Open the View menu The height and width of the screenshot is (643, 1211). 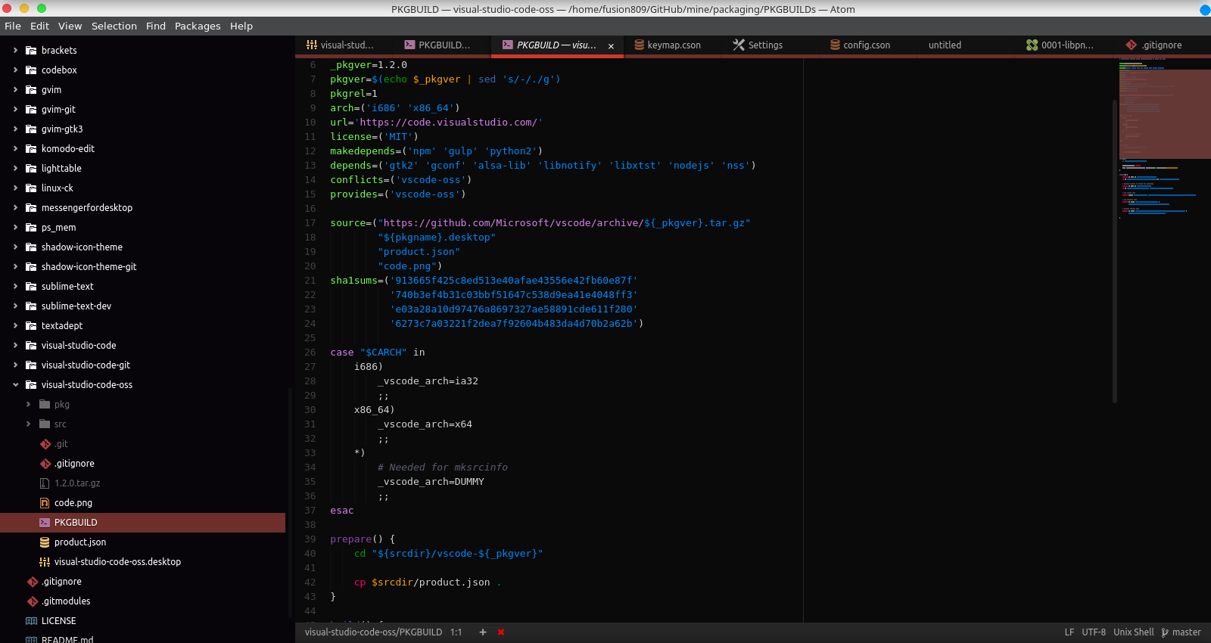70,26
